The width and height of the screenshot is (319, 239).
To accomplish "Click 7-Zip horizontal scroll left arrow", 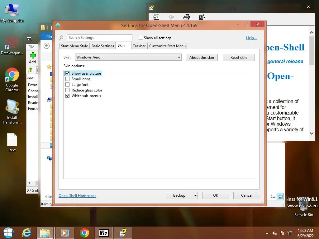I will [29, 183].
